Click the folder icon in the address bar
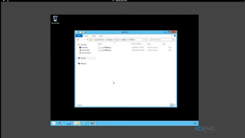Viewport: 245px width, 138px height. tap(91, 40)
